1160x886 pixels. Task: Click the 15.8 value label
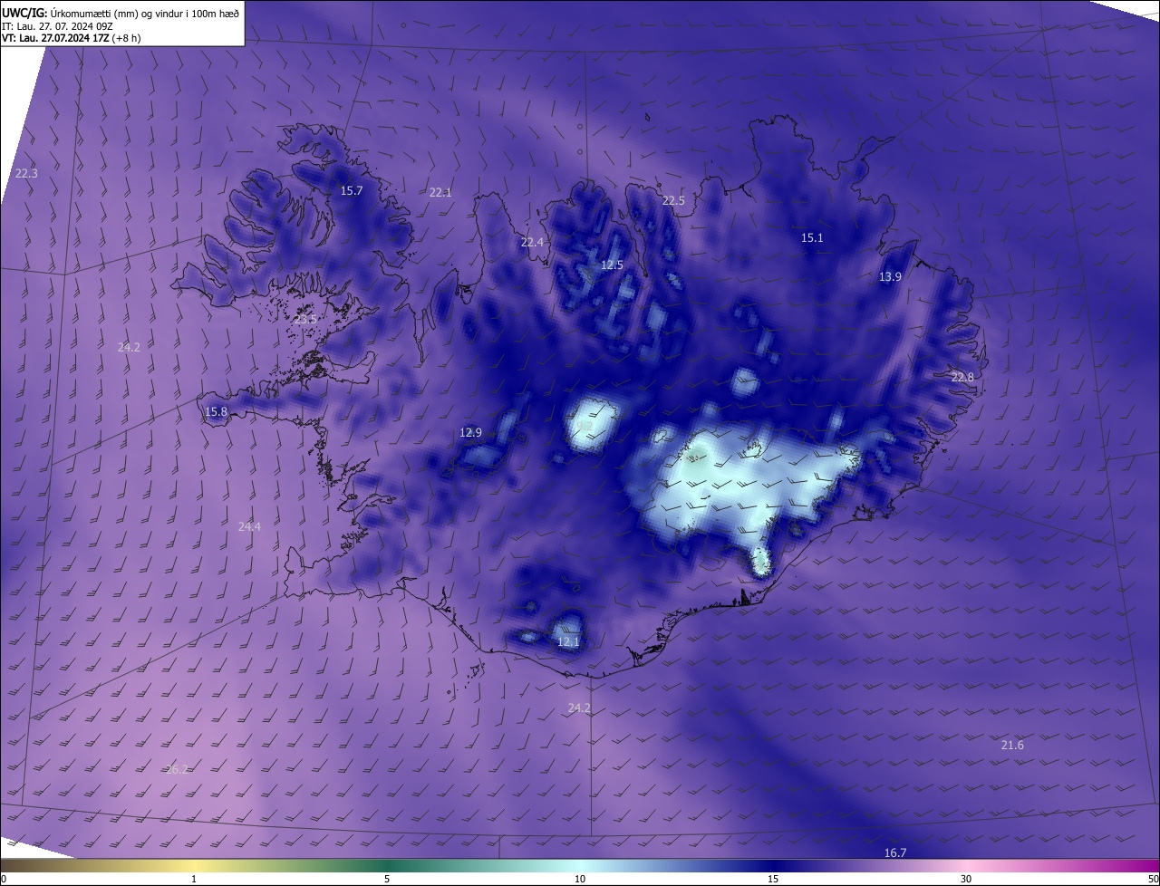pyautogui.click(x=216, y=411)
